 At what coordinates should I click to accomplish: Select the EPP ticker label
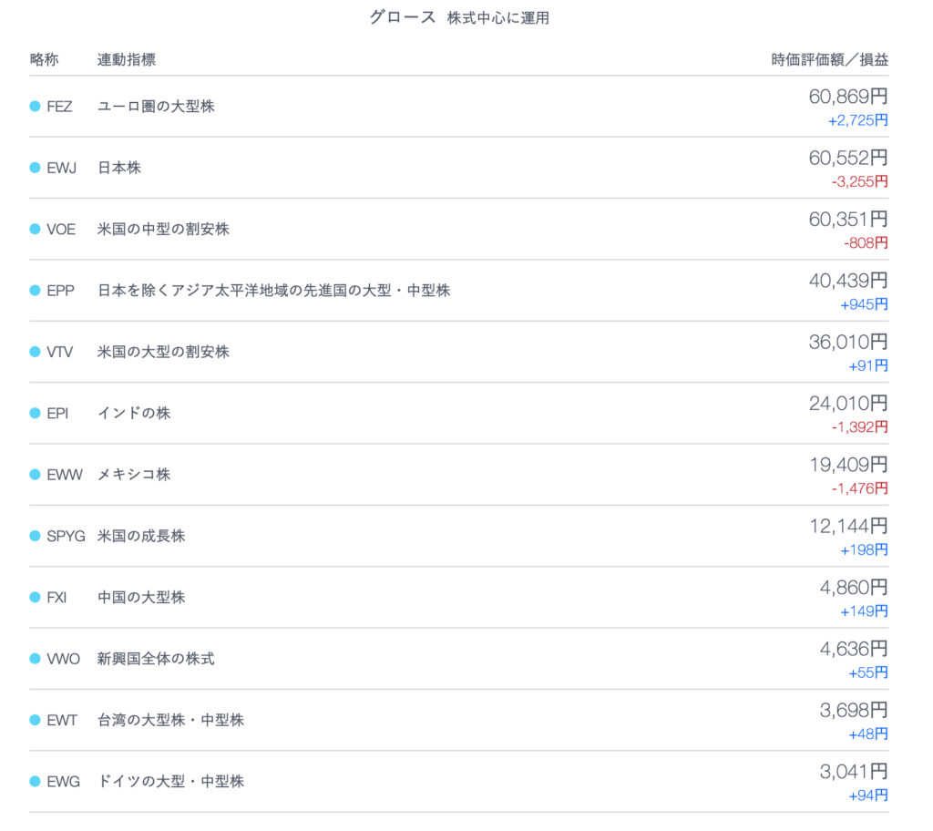(x=61, y=291)
